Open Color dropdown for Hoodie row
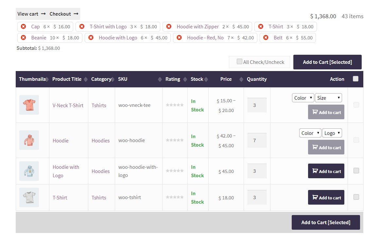 310,133
